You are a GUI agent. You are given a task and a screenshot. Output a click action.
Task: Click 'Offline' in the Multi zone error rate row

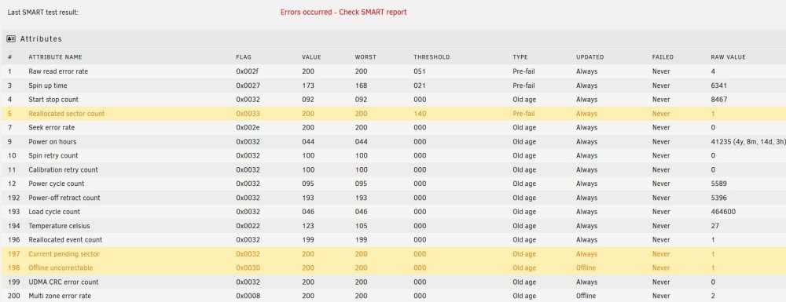tap(586, 296)
